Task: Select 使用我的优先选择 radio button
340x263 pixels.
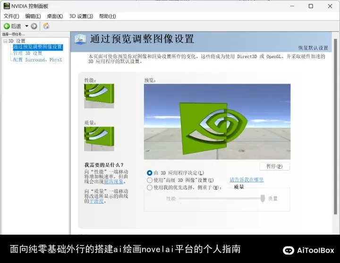Action: point(149,187)
